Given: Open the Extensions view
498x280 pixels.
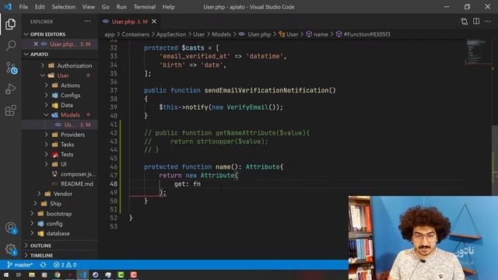Looking at the screenshot, I should (10, 110).
